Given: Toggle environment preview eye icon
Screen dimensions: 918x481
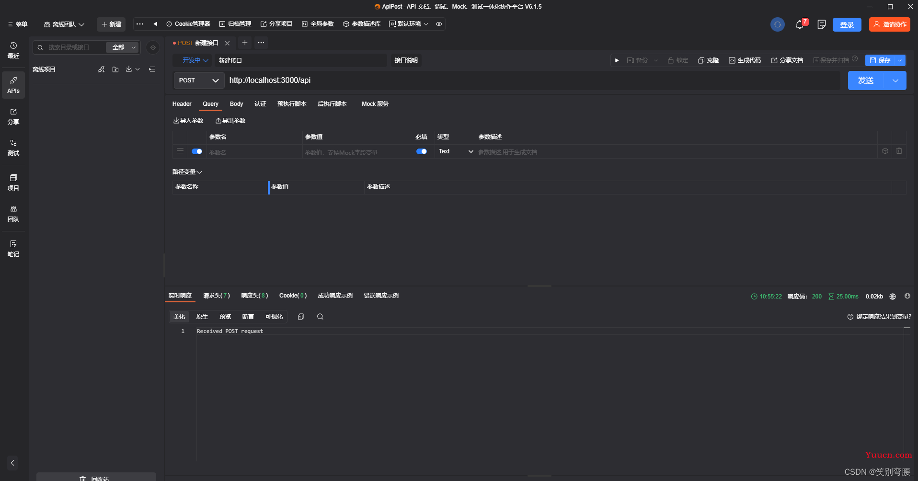Looking at the screenshot, I should pyautogui.click(x=439, y=24).
